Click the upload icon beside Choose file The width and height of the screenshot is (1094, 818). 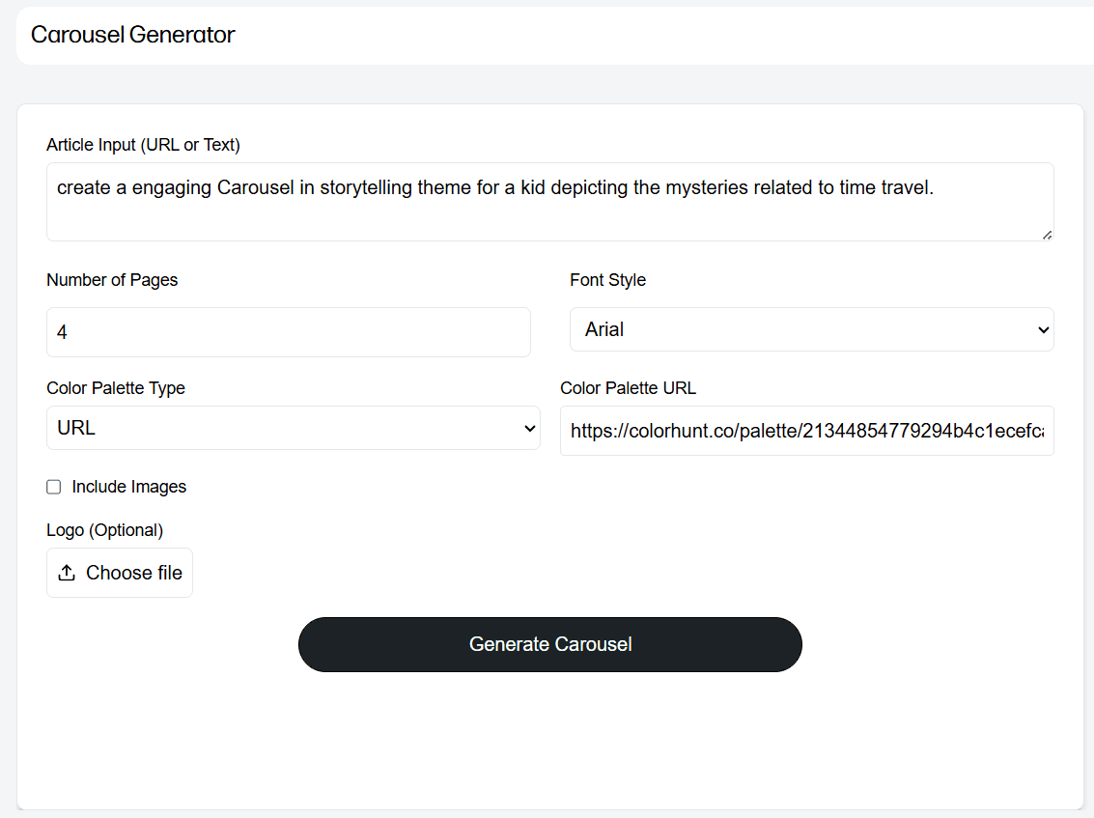point(67,573)
